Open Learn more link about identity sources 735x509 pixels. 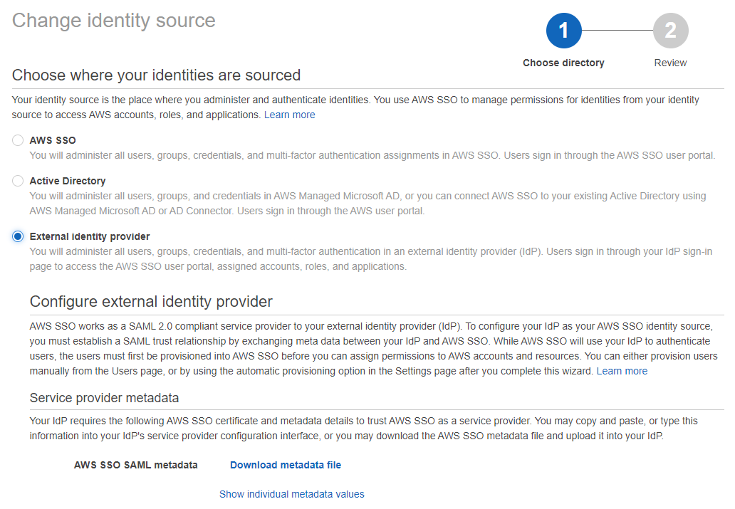[x=290, y=115]
